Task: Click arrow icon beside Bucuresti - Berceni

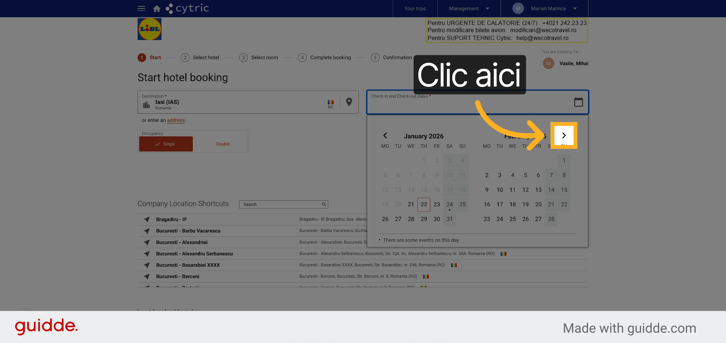Action: 147,277
